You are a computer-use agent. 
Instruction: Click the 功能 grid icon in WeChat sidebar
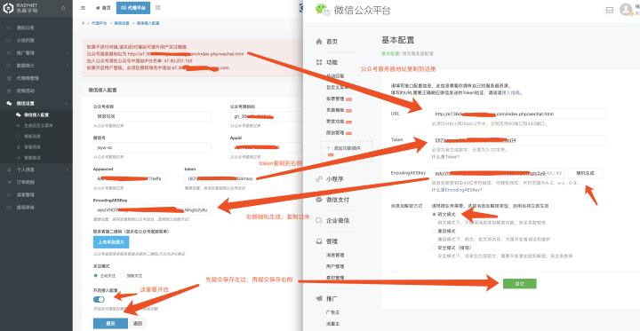[320, 62]
